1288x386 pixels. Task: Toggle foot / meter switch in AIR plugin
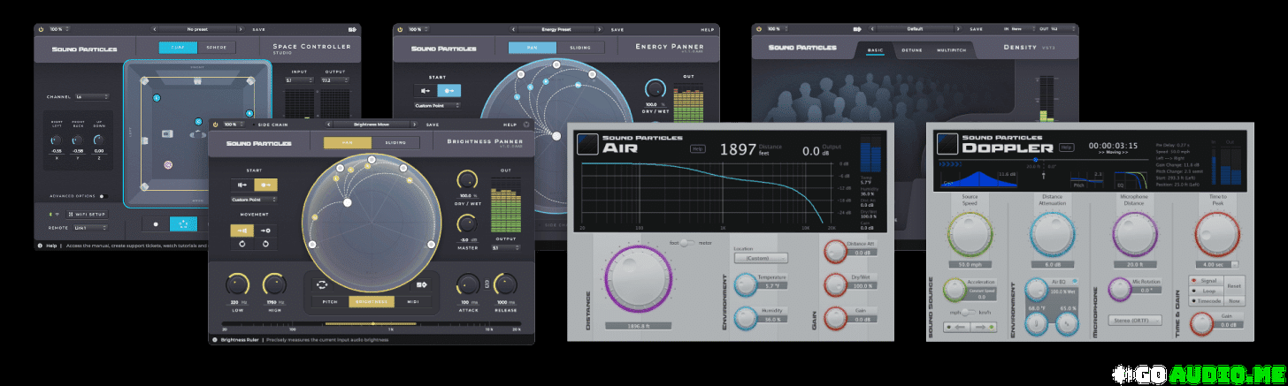pos(687,242)
